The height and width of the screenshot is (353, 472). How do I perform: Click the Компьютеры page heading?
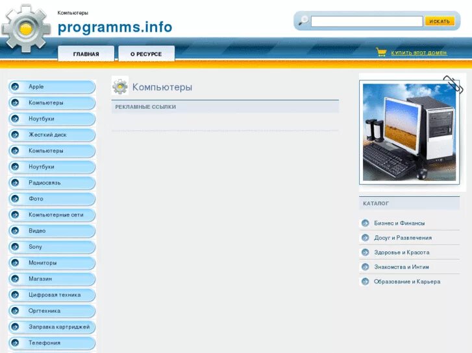click(162, 87)
